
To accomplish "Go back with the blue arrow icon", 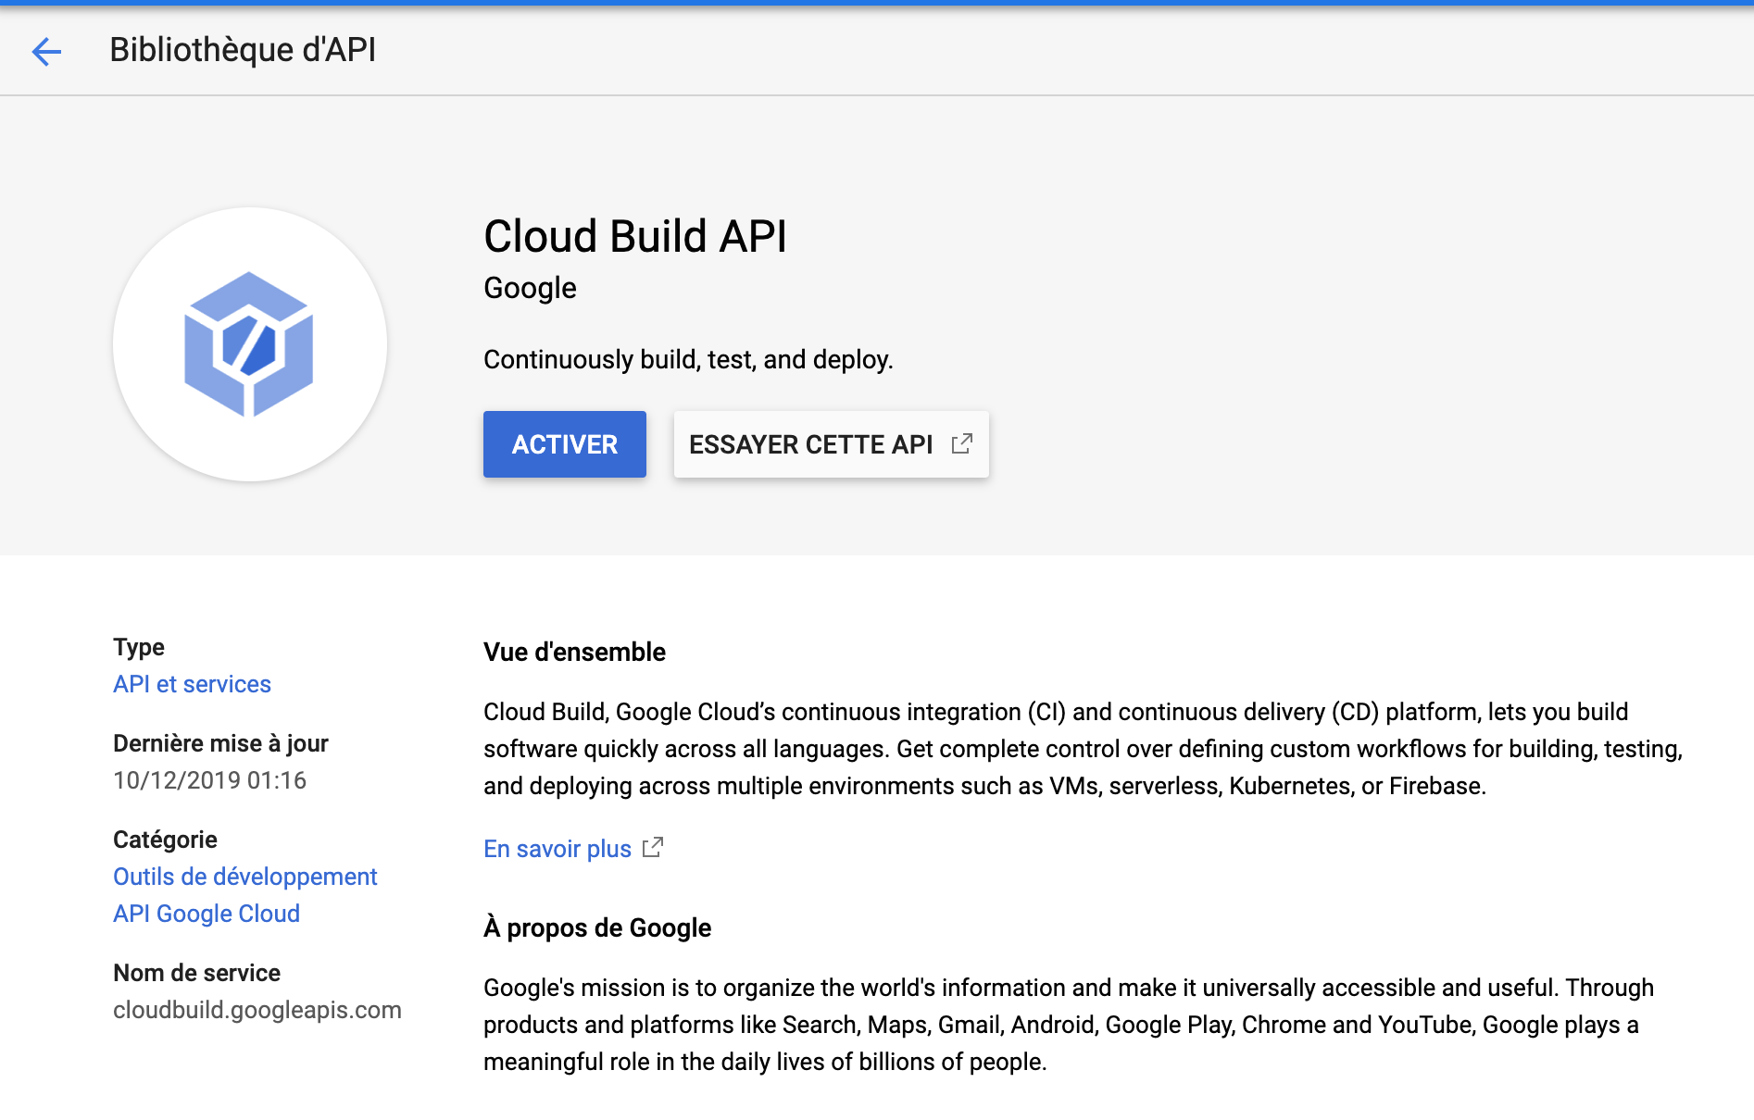I will (46, 51).
